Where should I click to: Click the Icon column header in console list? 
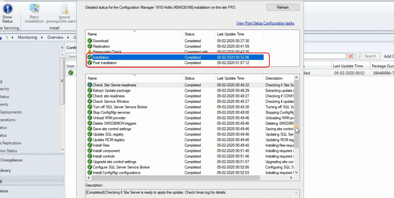pyautogui.click(x=71, y=66)
